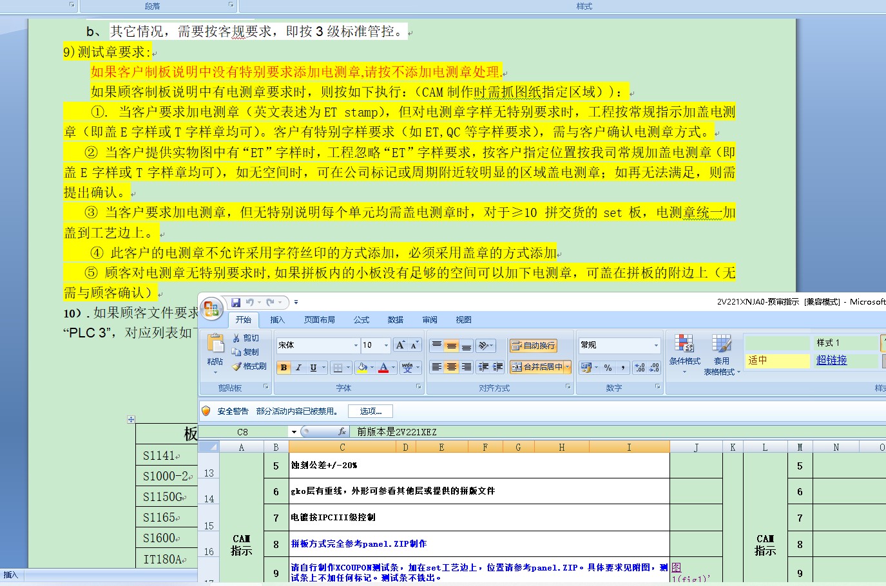Image resolution: width=886 pixels, height=586 pixels.
Task: Open the 公式 (Formulas) tab
Action: click(361, 320)
